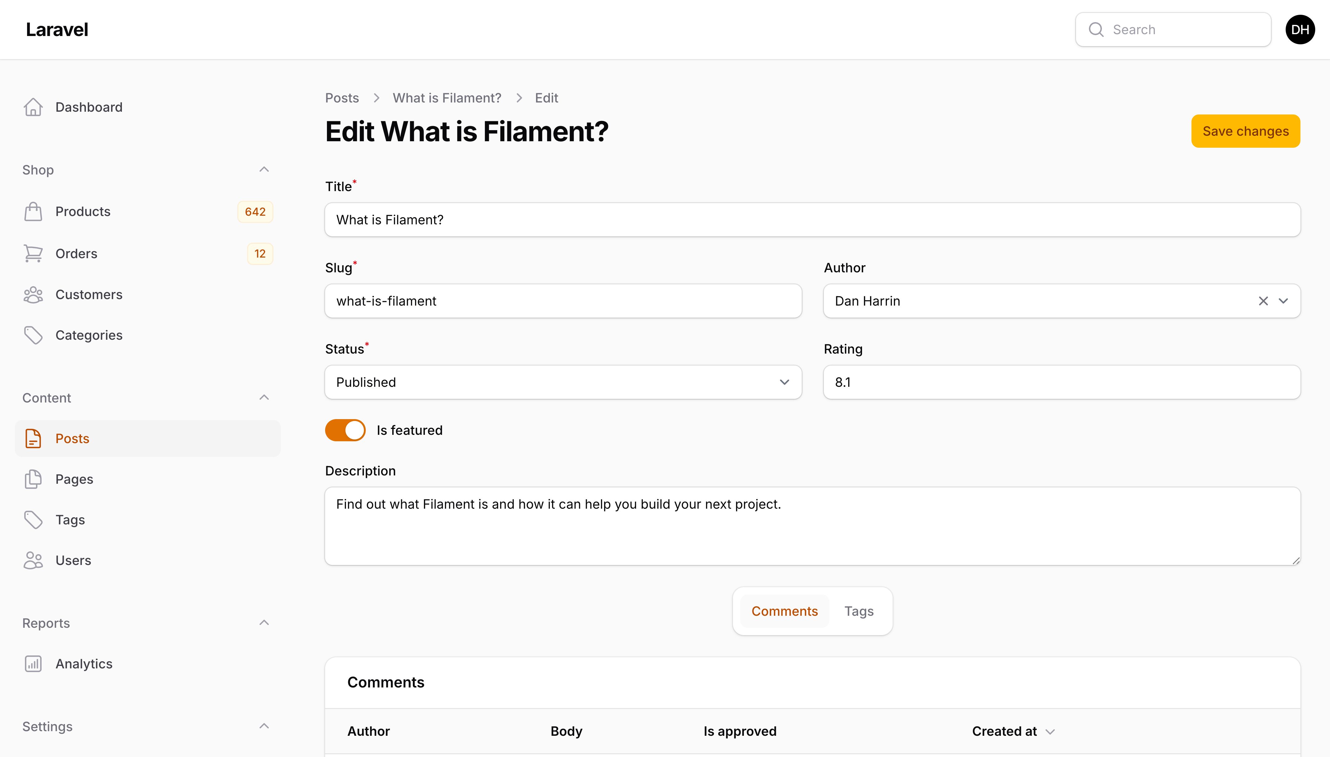Click the Orders cart icon
The height and width of the screenshot is (757, 1330).
(x=33, y=254)
